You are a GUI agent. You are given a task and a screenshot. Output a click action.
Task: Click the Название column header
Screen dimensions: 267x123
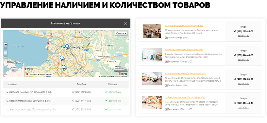coord(11,84)
